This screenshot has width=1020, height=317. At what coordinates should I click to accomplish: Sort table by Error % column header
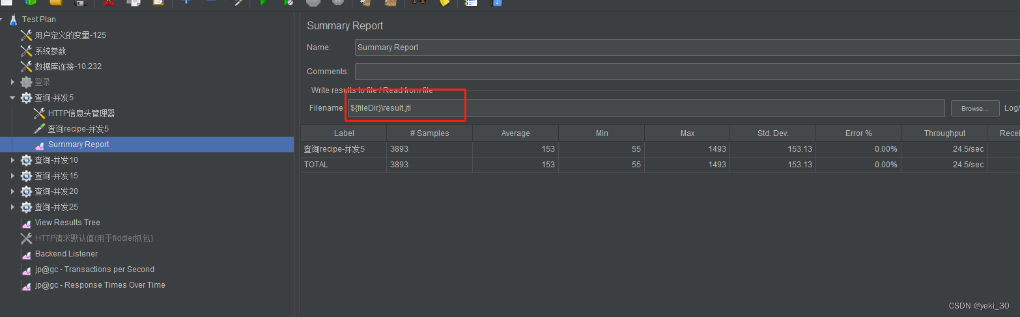click(x=858, y=133)
